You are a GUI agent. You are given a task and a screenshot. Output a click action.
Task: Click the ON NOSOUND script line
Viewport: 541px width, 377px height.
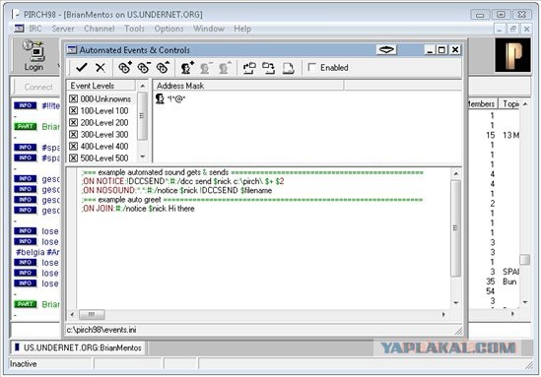(x=177, y=190)
